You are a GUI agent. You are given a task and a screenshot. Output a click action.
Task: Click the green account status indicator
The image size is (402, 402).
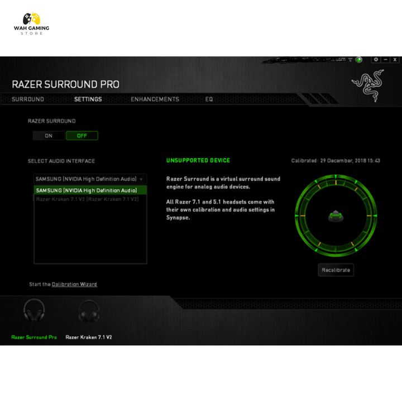click(x=358, y=60)
